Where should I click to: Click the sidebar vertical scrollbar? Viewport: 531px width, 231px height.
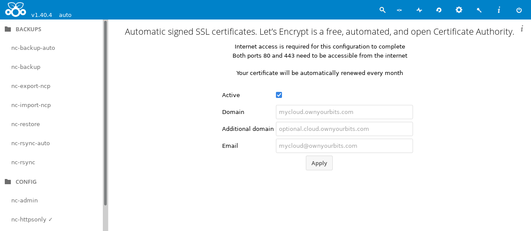click(x=105, y=113)
